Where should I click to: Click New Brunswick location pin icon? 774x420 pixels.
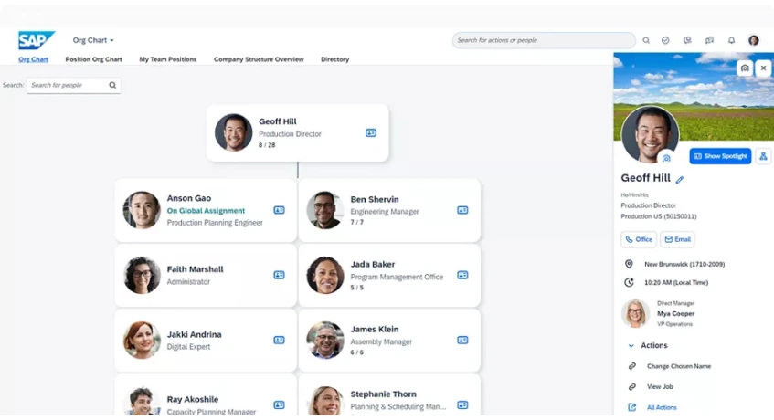point(629,264)
